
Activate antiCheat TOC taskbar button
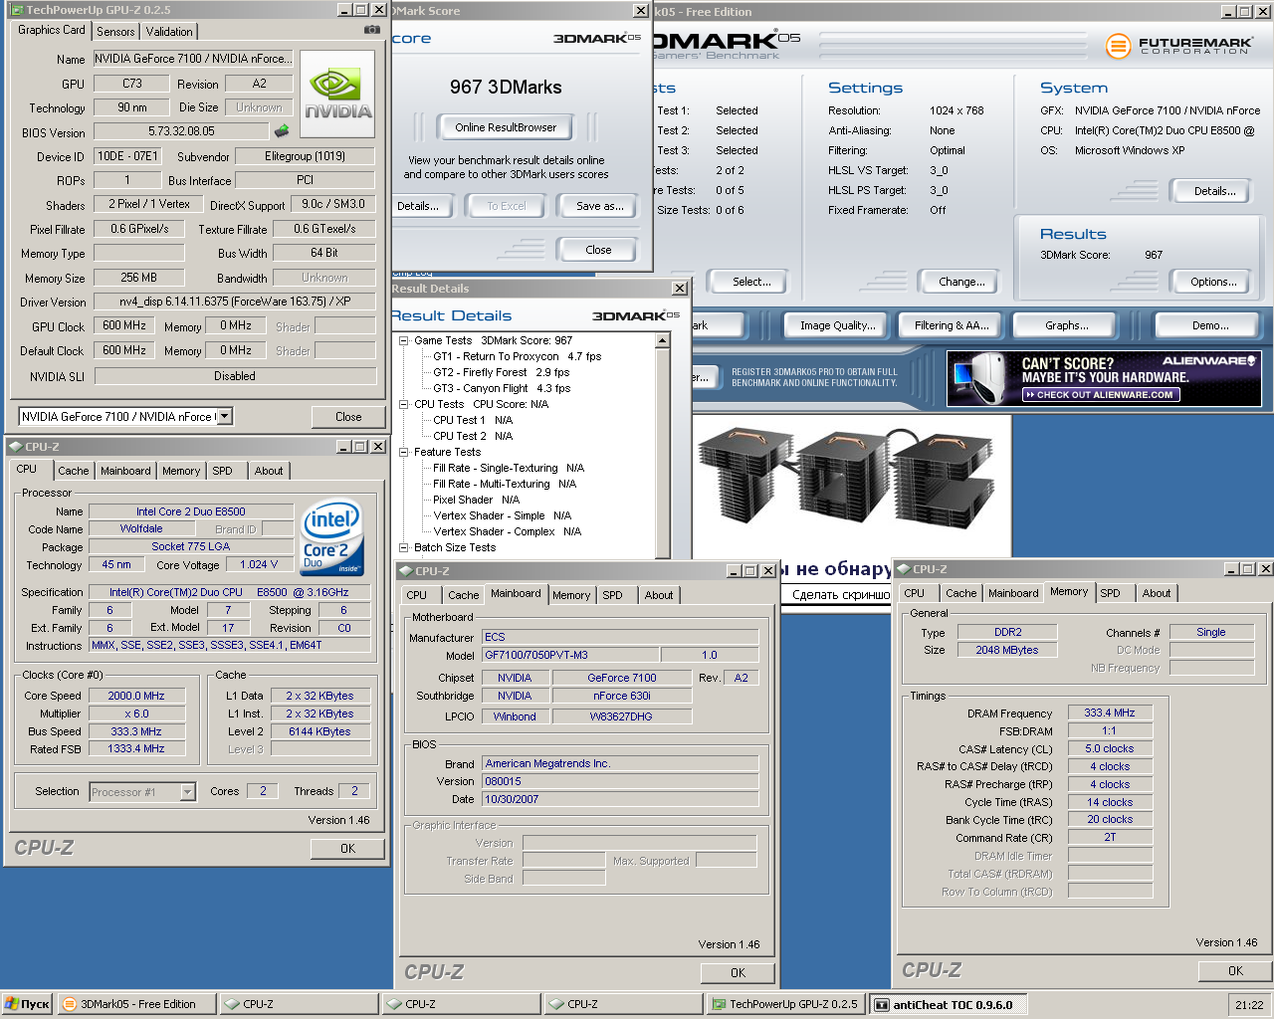tap(948, 1004)
